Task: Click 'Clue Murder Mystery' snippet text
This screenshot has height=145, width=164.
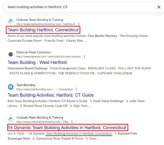Action: [102, 36]
